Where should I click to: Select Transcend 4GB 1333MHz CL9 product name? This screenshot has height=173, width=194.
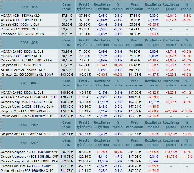click(x=22, y=34)
